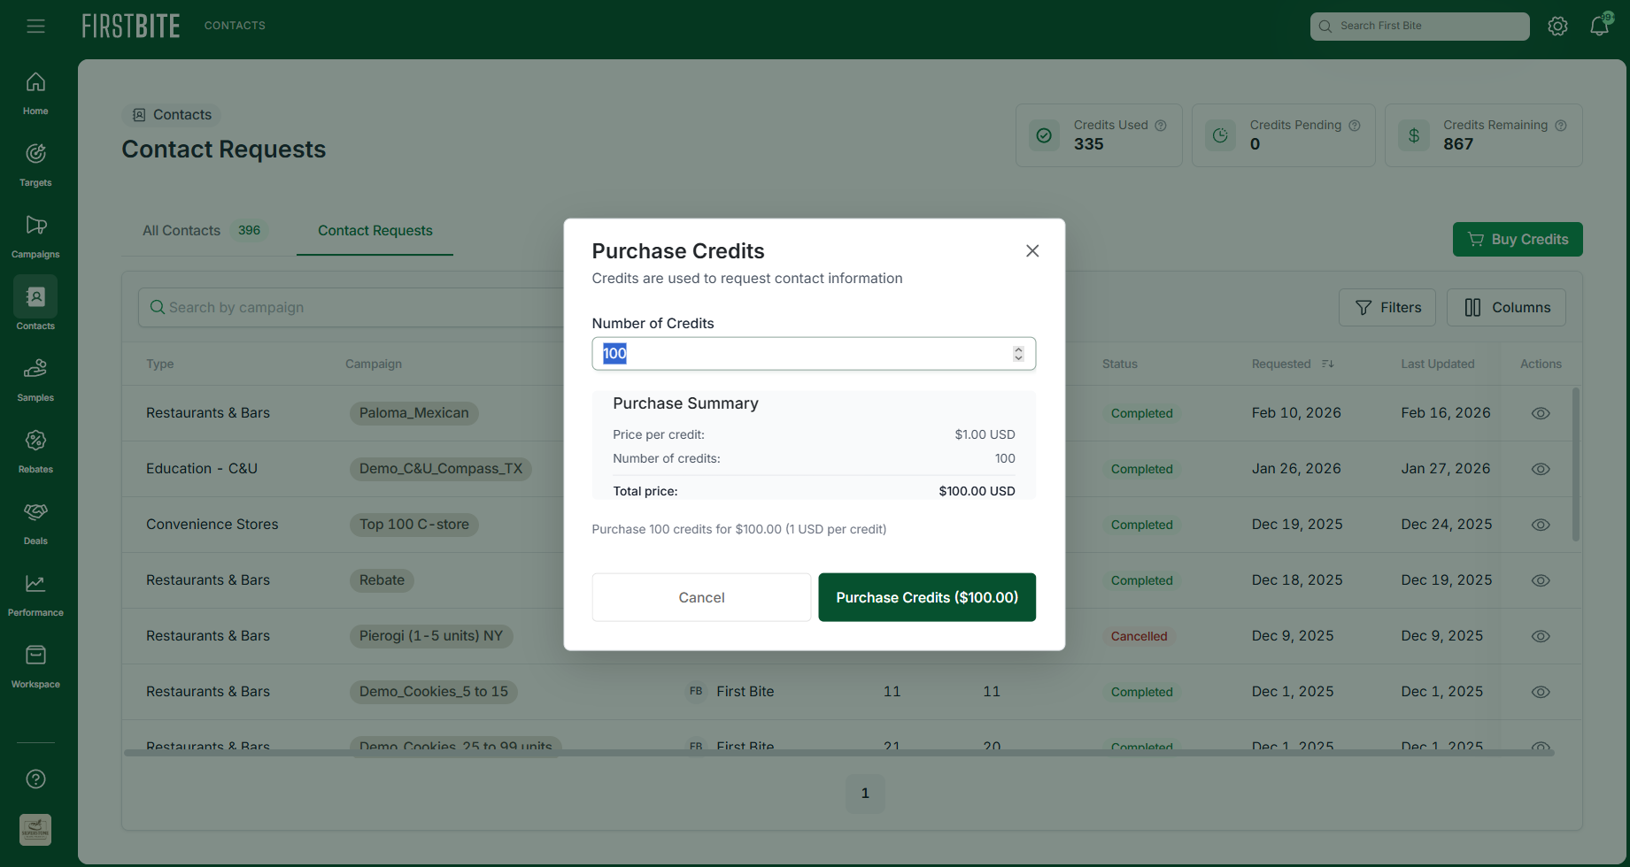Click the Status column header

point(1120,364)
